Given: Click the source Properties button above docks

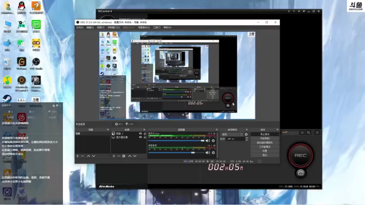Looking at the screenshot, I should pos(119,124).
